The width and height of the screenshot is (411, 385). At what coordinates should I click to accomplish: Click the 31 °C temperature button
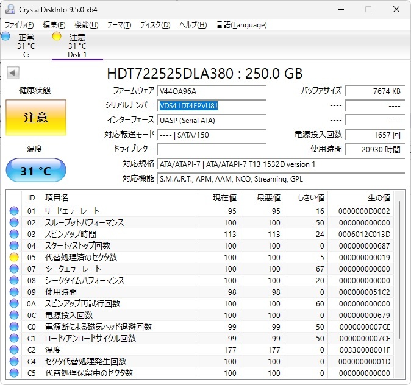click(x=36, y=171)
